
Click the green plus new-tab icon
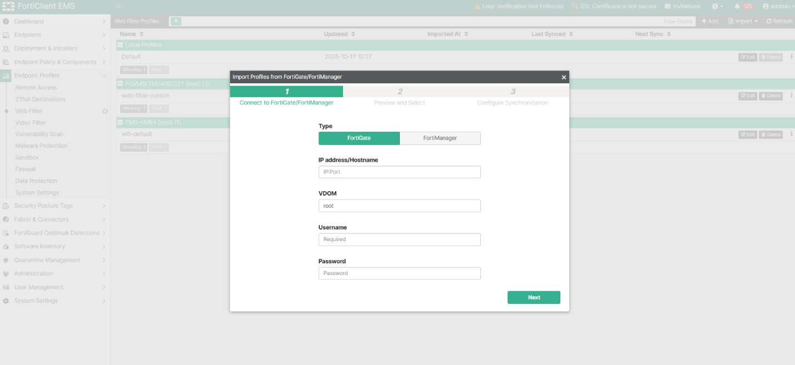(x=176, y=21)
